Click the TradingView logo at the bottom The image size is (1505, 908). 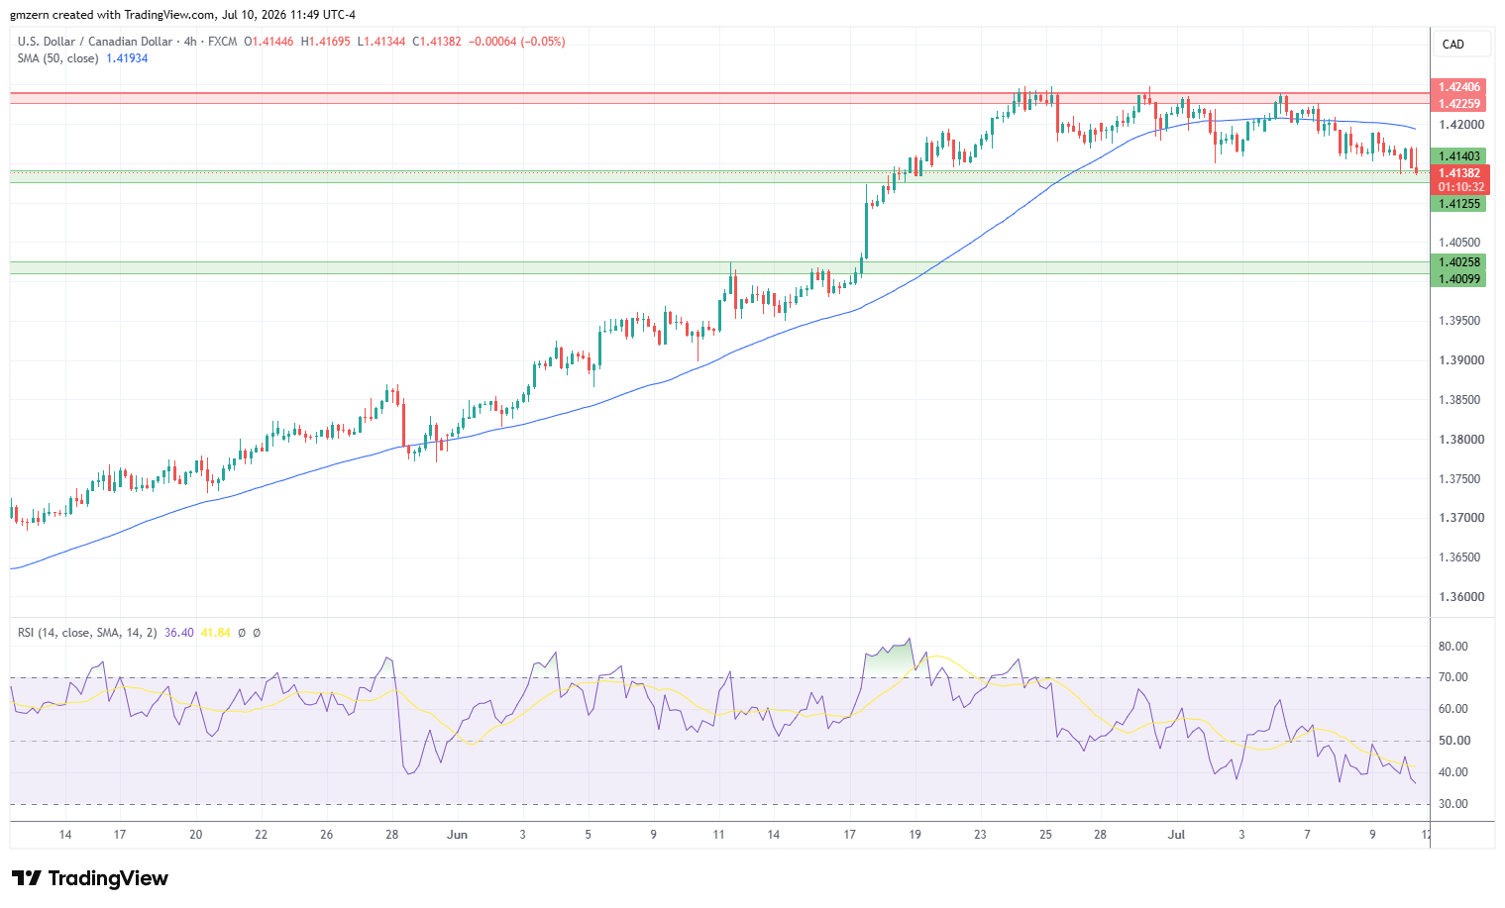coord(90,878)
